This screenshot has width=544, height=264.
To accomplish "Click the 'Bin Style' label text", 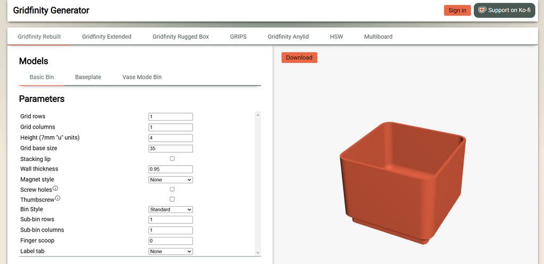I will click(x=31, y=209).
